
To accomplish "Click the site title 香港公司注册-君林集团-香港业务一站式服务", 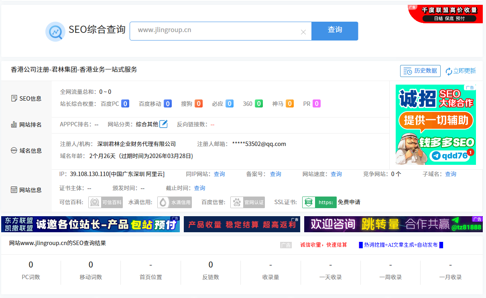I will click(74, 70).
